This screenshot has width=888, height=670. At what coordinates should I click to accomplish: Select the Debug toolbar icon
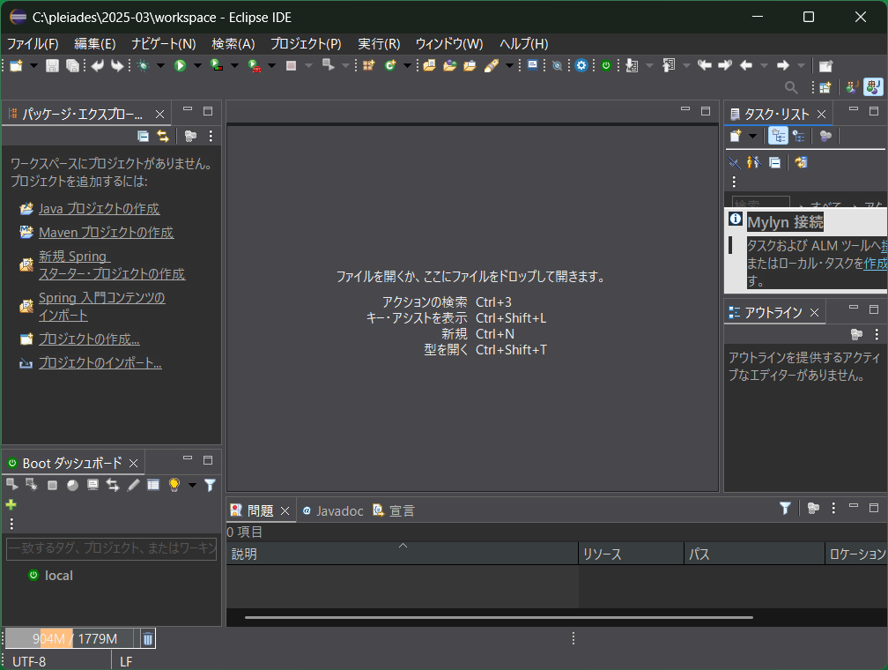click(144, 64)
